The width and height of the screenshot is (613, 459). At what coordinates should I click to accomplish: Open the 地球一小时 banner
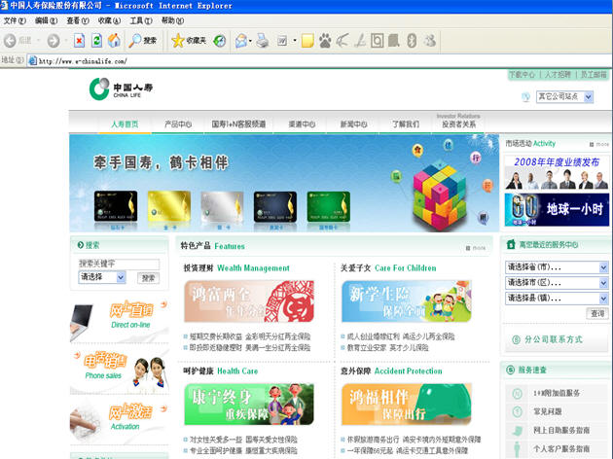point(557,210)
